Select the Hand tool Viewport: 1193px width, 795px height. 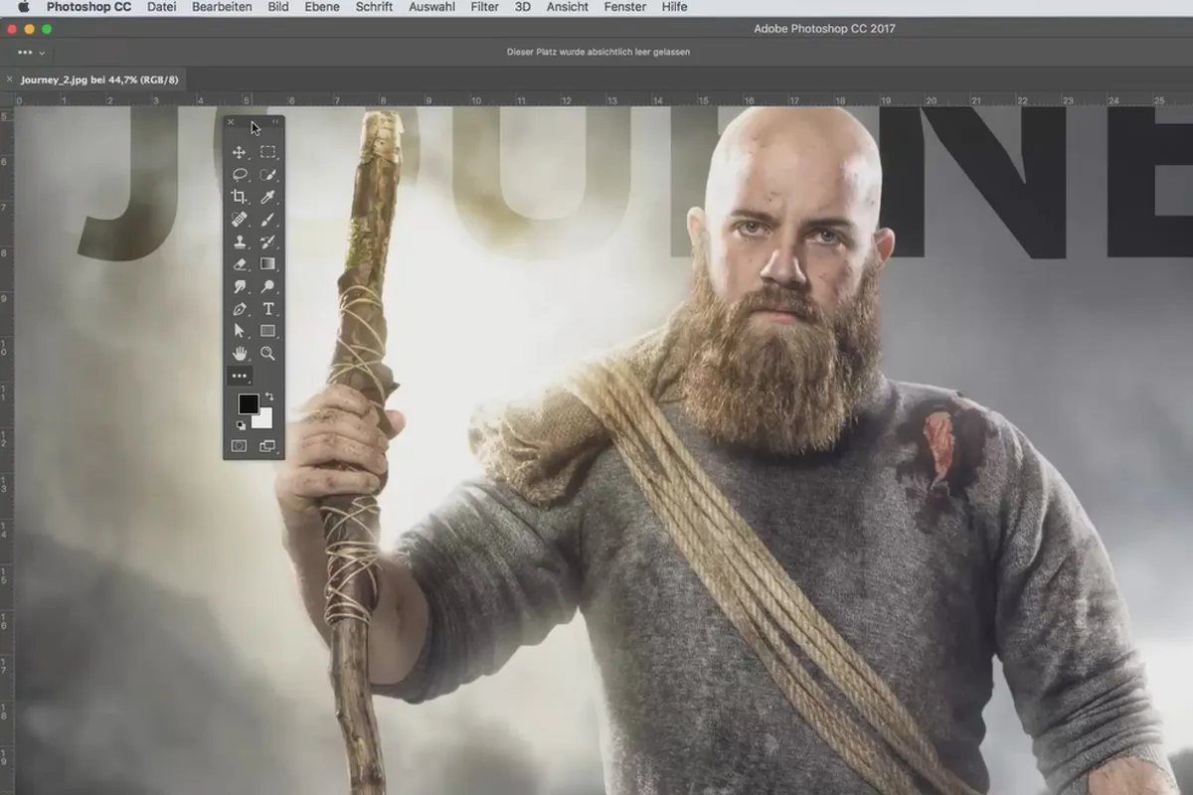[x=239, y=354]
